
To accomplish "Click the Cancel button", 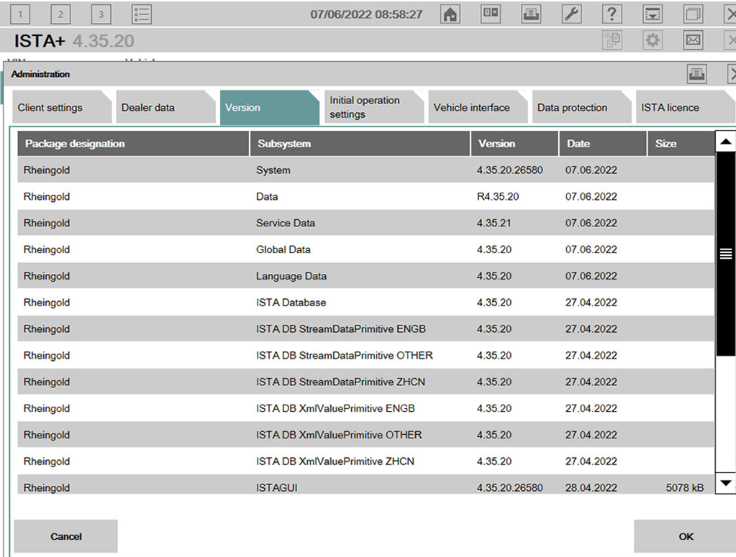I will pyautogui.click(x=65, y=536).
